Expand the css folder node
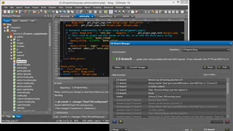 click(11, 40)
